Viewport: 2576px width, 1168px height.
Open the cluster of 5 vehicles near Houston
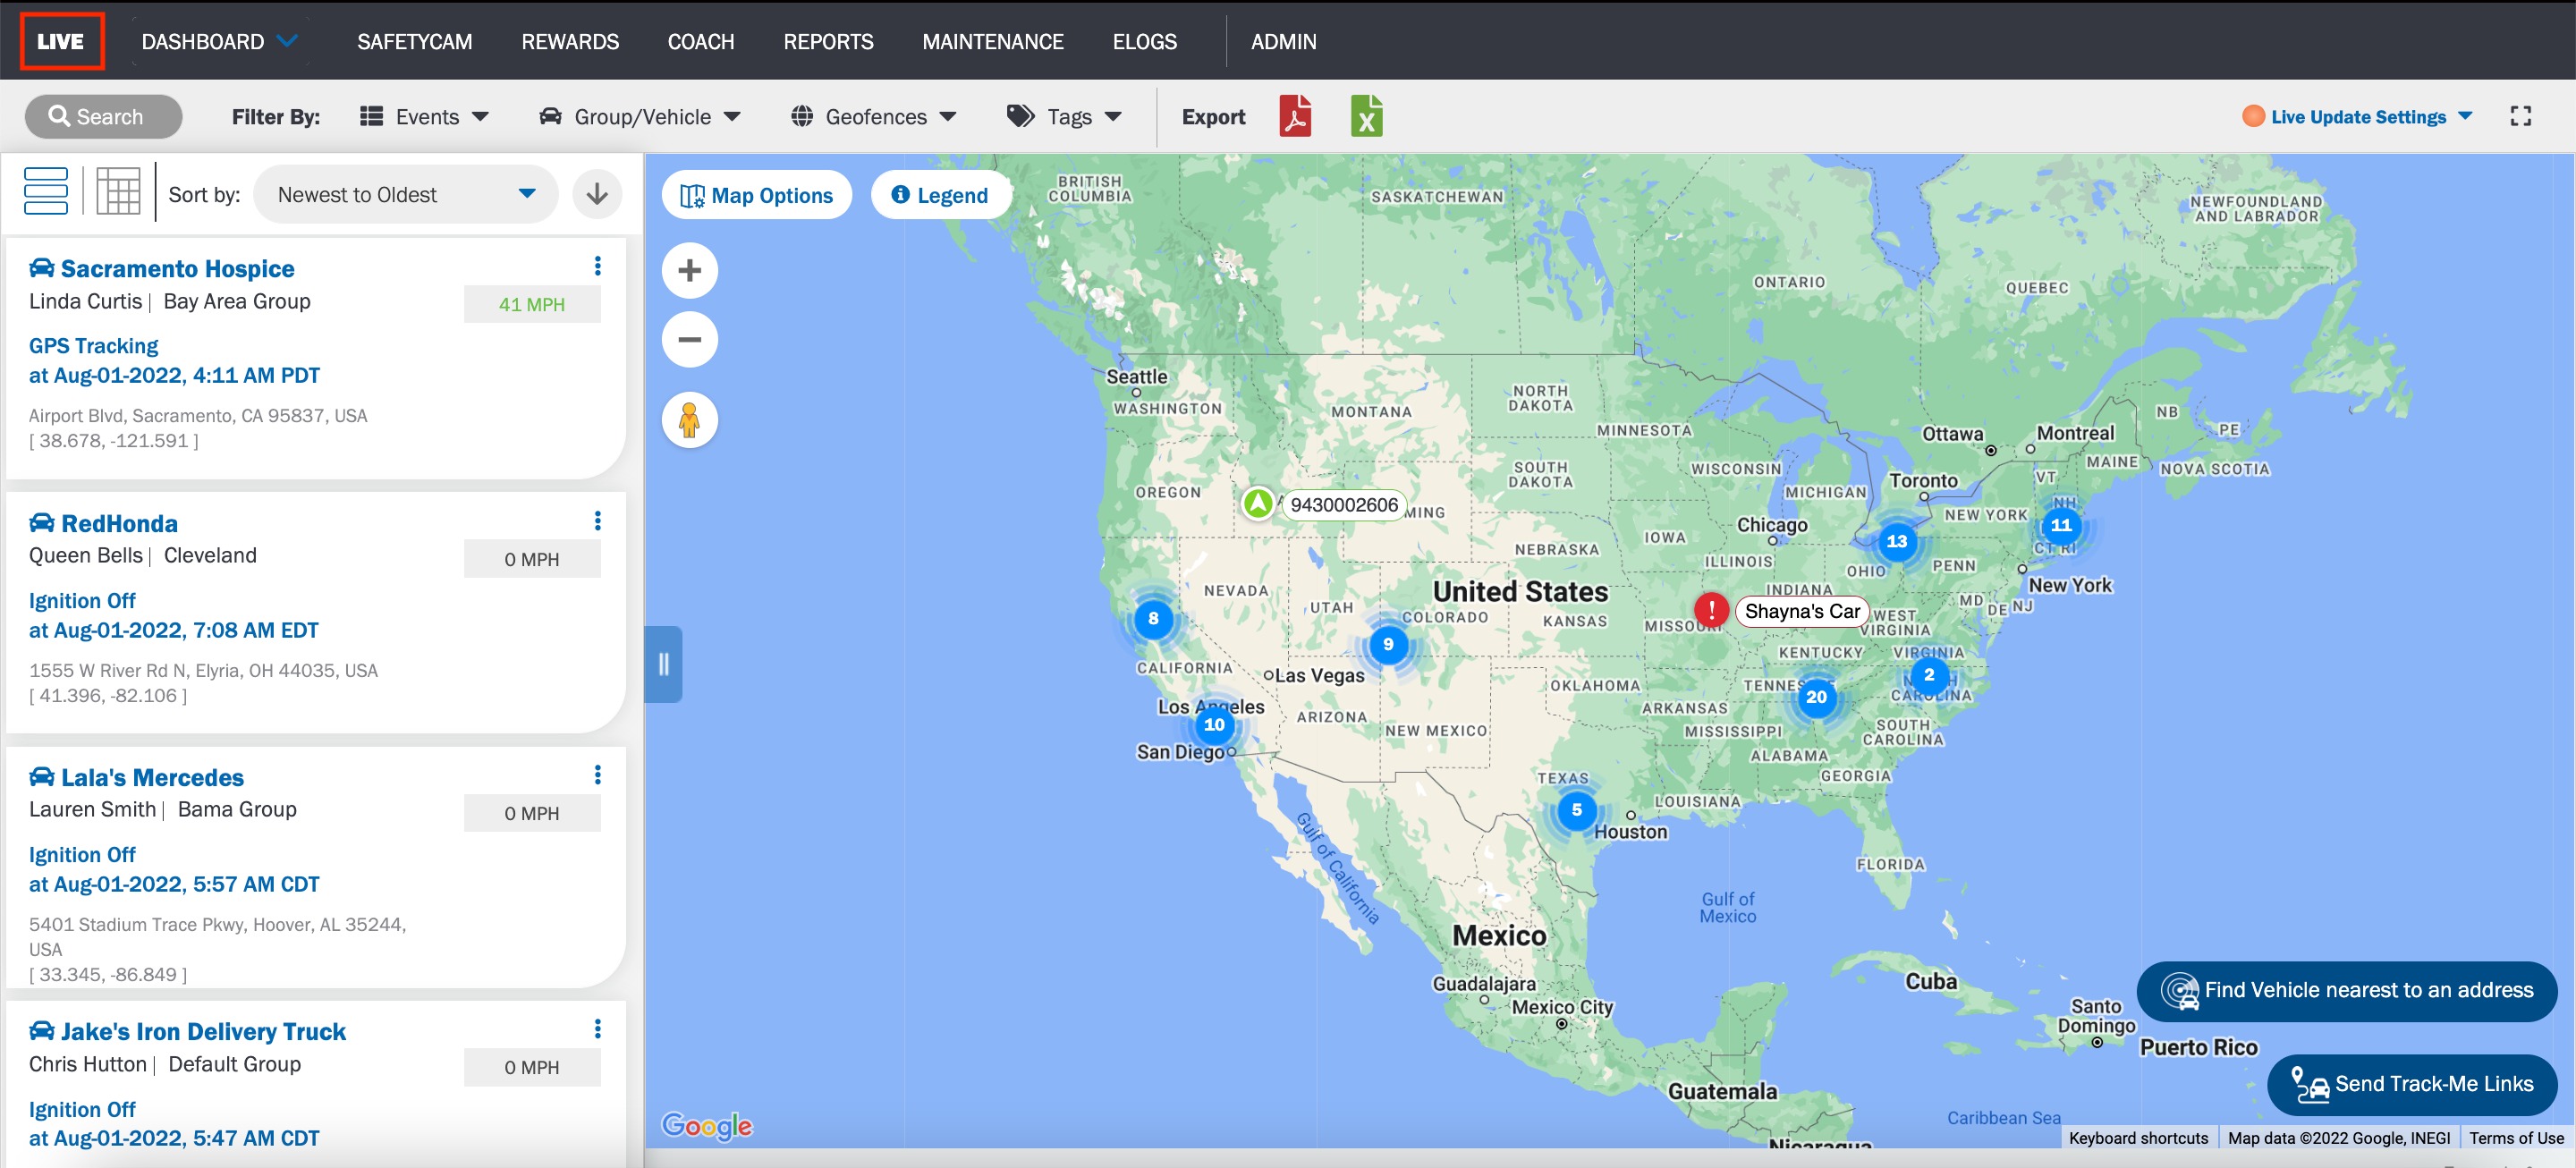1577,810
